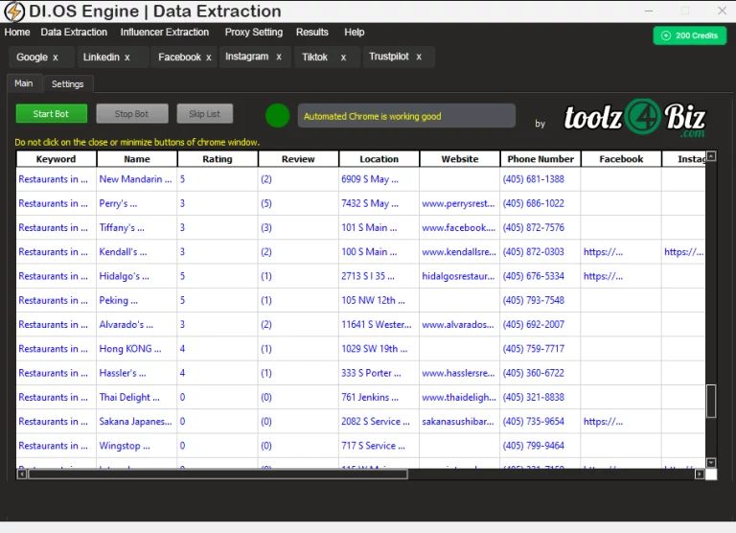Sort by the Location column header
Viewport: 736px width, 533px height.
click(x=379, y=159)
